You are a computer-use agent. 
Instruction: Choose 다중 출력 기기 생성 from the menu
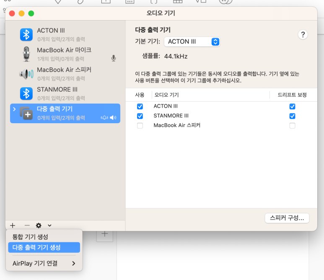pos(44,247)
